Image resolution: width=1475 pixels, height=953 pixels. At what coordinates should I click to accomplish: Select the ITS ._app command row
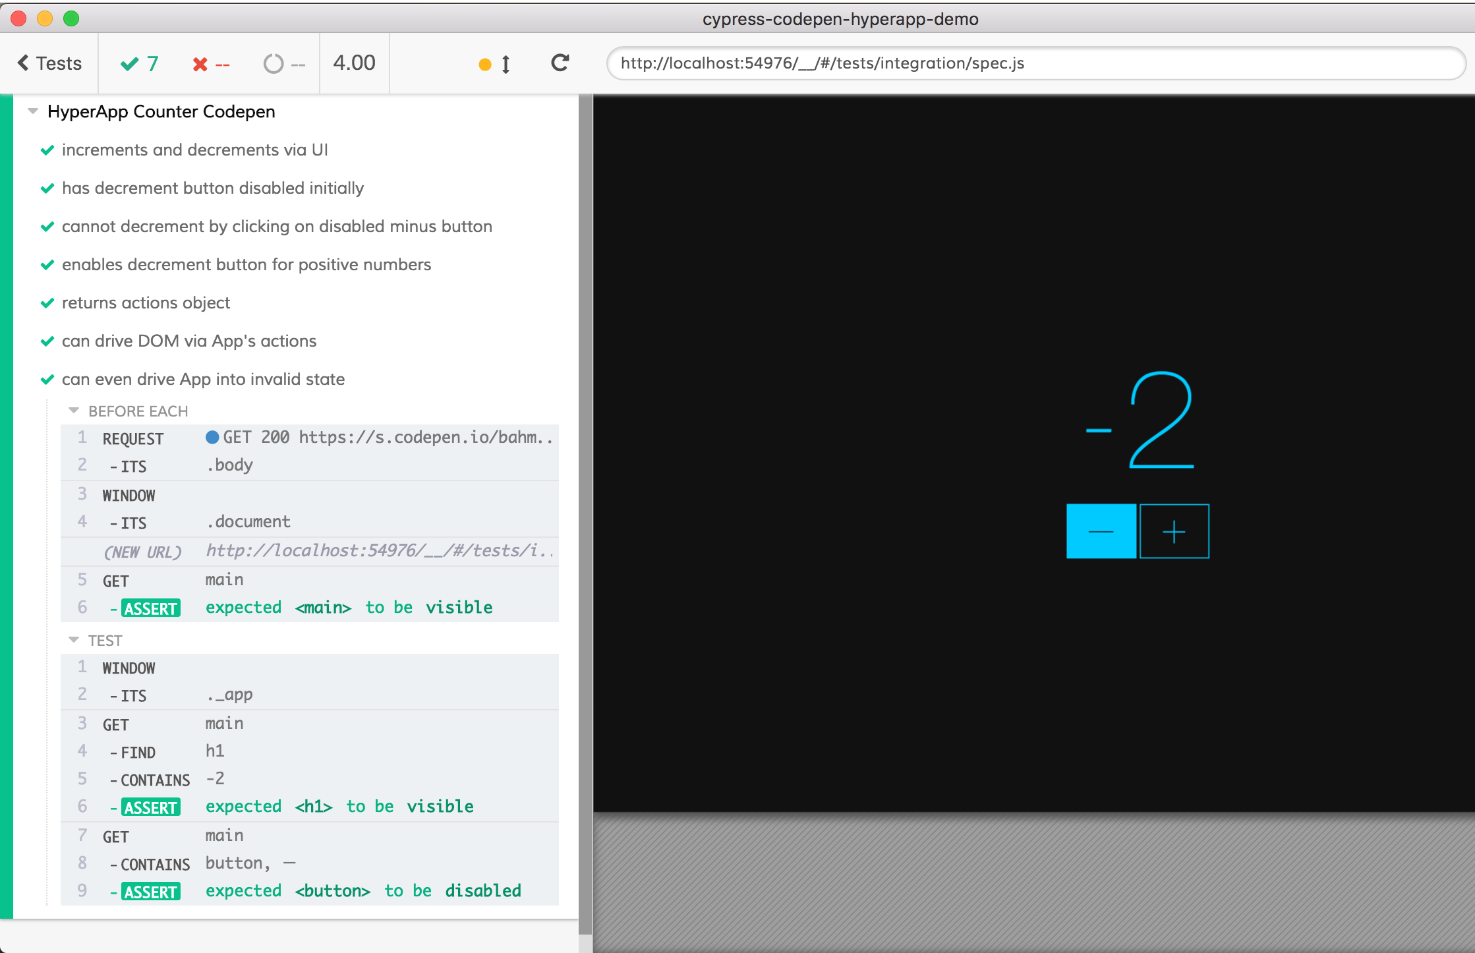point(310,695)
